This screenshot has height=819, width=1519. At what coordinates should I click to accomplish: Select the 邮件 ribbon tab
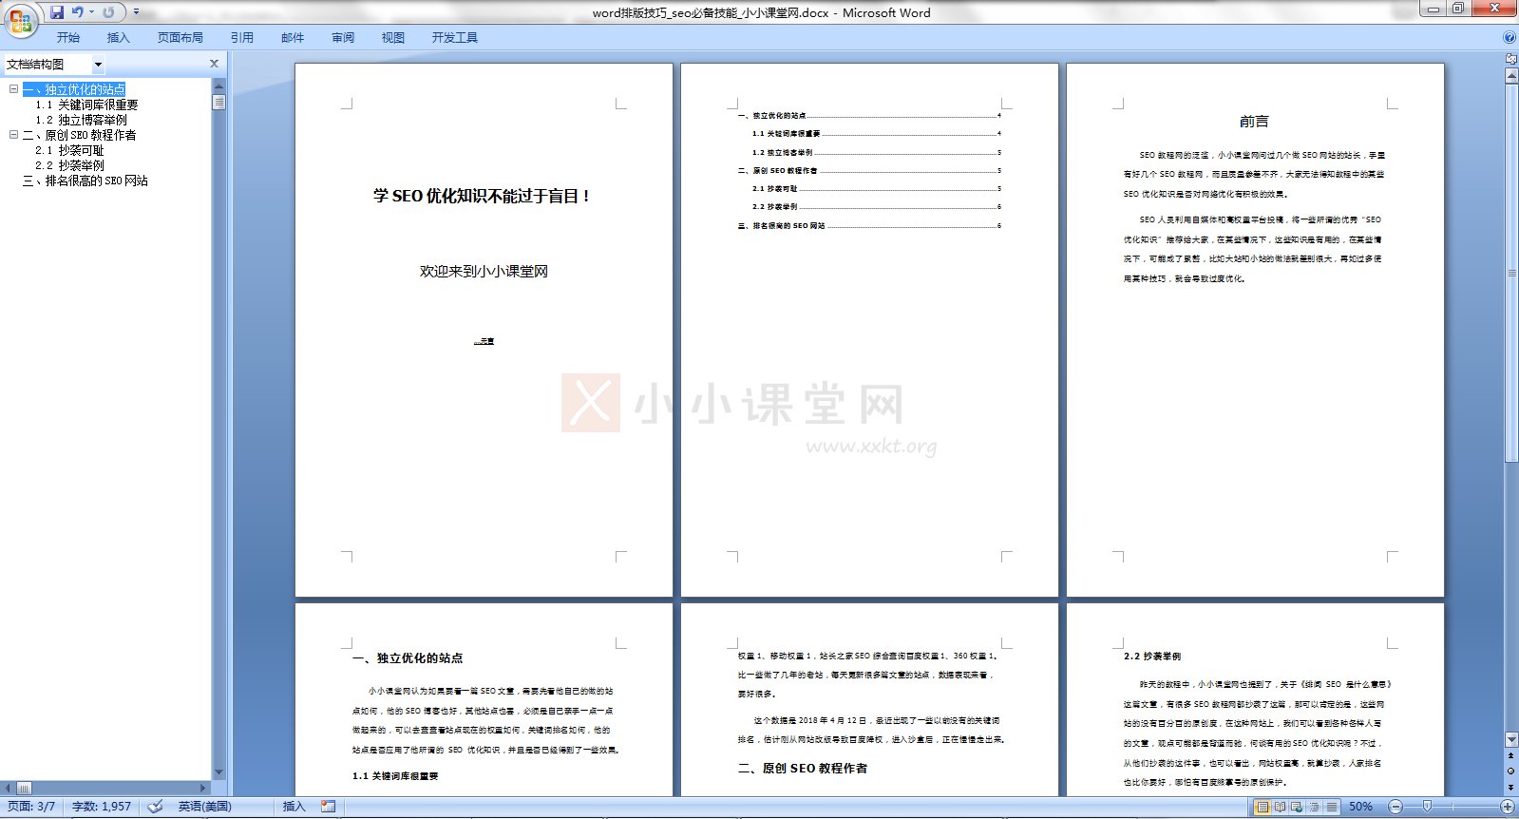click(x=293, y=38)
